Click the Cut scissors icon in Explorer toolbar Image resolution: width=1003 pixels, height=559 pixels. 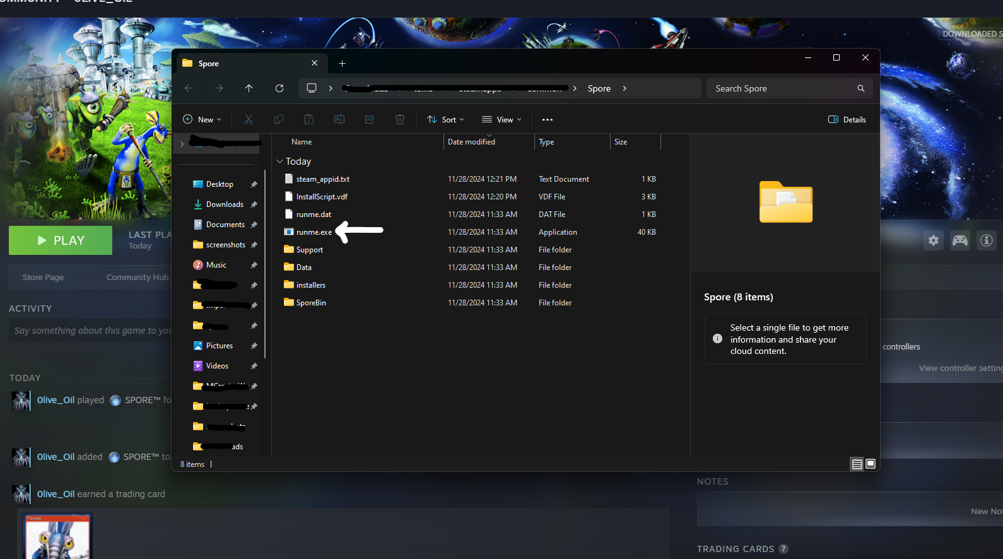(249, 119)
